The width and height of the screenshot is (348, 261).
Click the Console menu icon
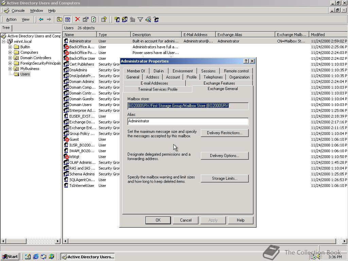(7, 11)
